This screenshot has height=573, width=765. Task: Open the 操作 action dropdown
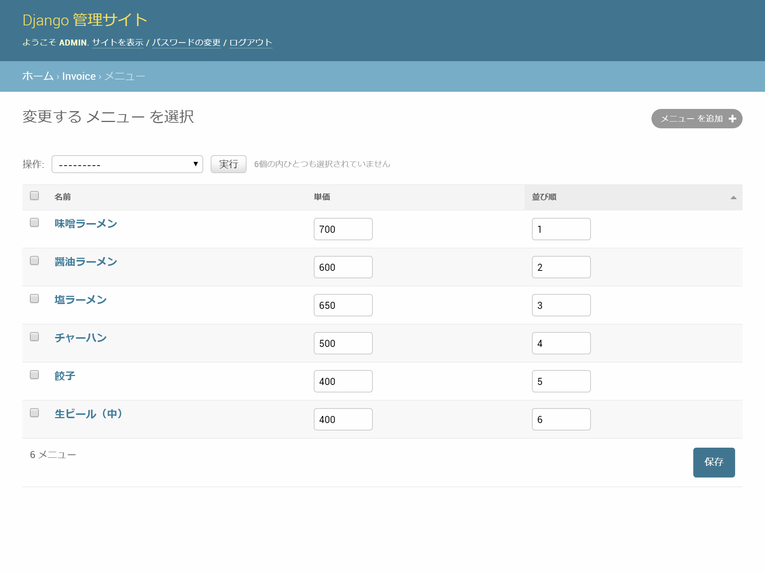pos(127,164)
